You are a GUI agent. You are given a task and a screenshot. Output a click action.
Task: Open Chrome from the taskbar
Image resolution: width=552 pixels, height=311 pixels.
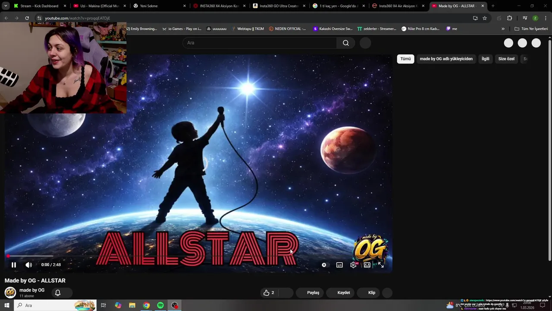(146, 305)
